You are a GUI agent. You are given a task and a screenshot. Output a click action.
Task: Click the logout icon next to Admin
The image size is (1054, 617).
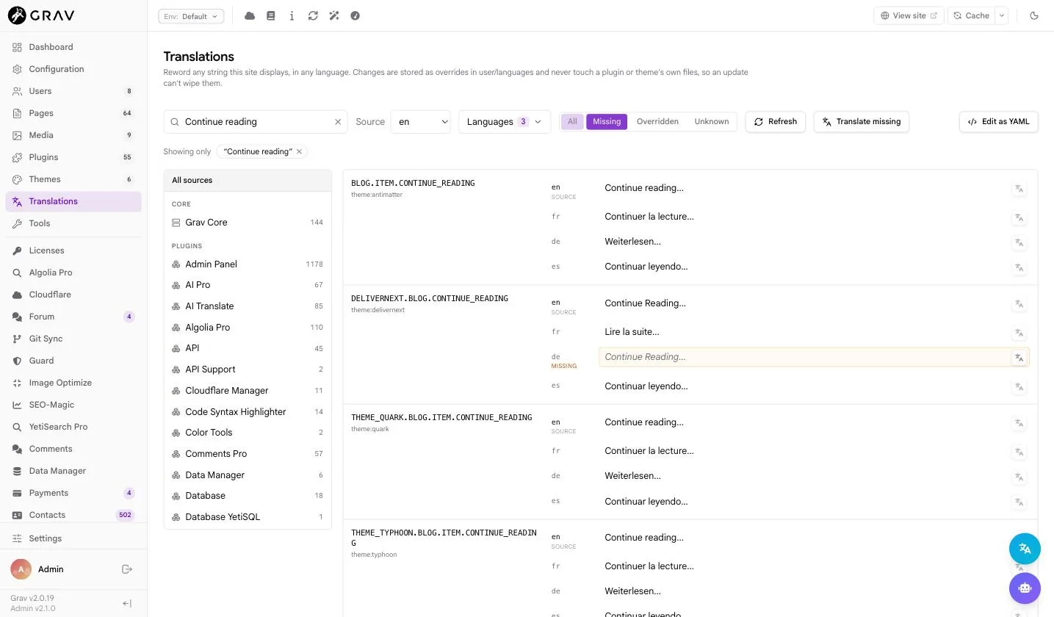[127, 569]
